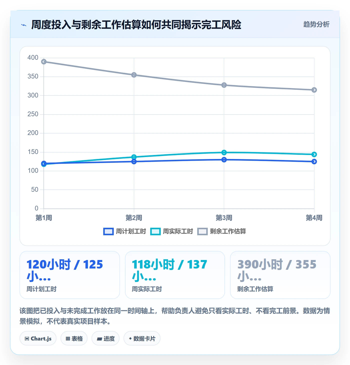Click the square icon in the Chart.js chip
The image size is (350, 365).
(27, 339)
